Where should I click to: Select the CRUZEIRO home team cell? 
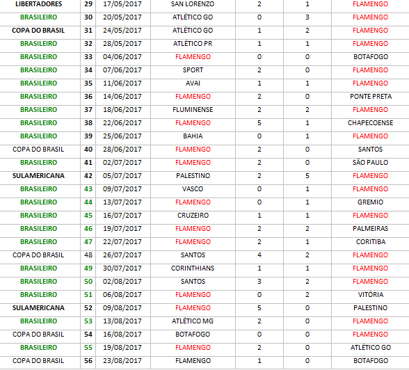pyautogui.click(x=193, y=216)
